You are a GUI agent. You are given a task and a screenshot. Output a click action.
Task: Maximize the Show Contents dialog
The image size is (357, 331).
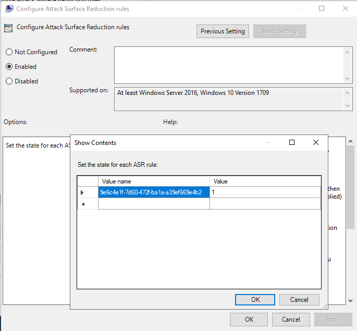(x=292, y=142)
